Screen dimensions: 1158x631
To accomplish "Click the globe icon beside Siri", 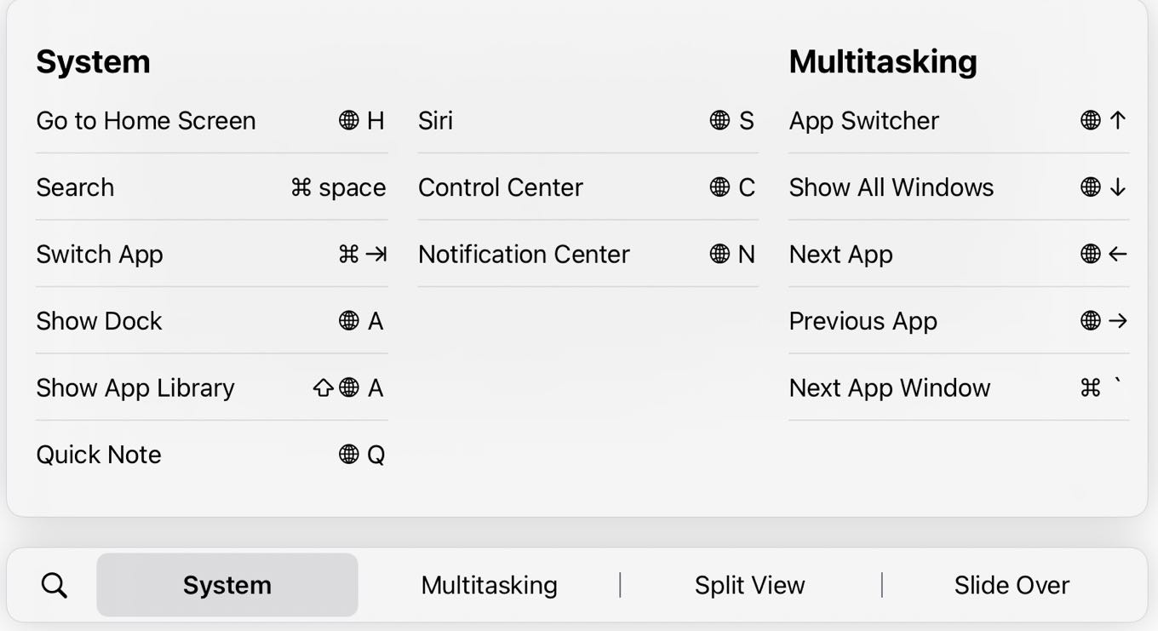I will pos(719,121).
